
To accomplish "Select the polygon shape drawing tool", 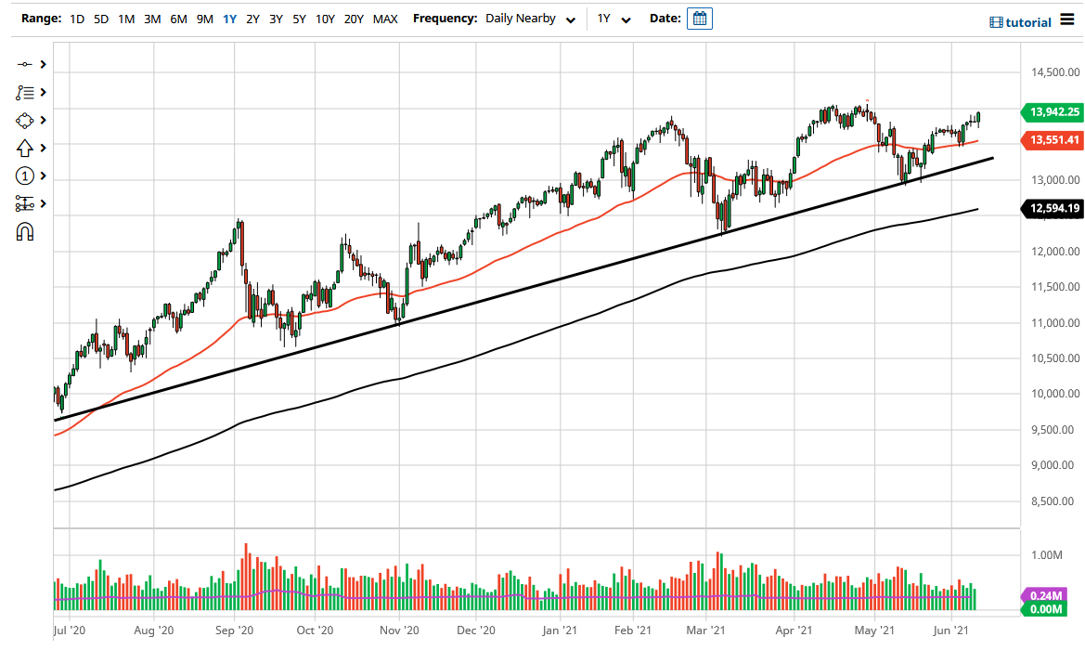I will point(26,120).
